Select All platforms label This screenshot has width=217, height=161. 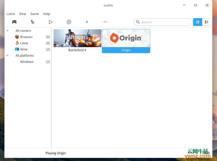click(25, 55)
